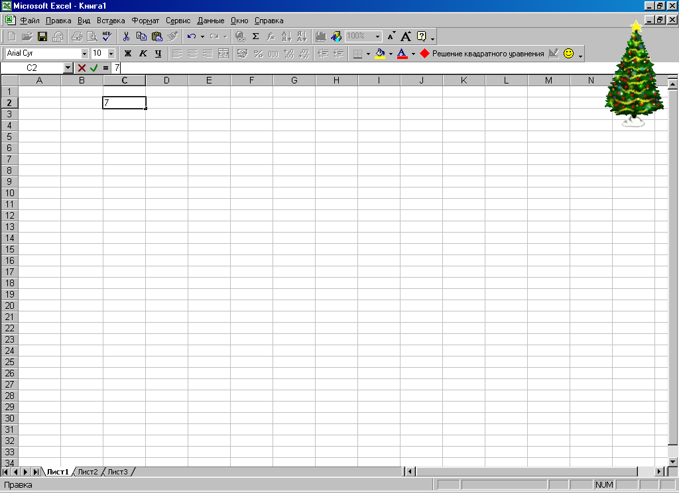Increase indent
Image resolution: width=679 pixels, height=493 pixels.
tap(338, 54)
